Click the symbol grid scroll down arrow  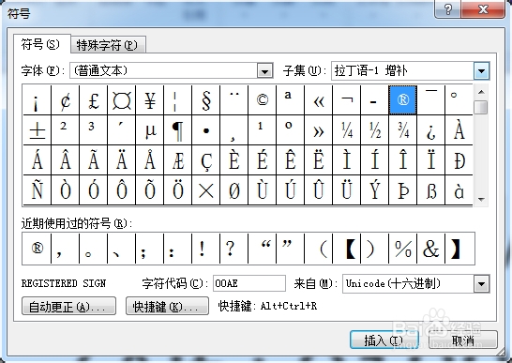click(x=481, y=199)
